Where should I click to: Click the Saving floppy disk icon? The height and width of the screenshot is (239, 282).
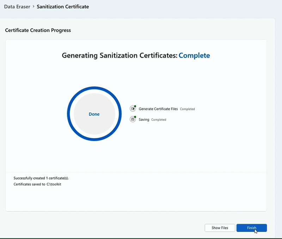(133, 119)
